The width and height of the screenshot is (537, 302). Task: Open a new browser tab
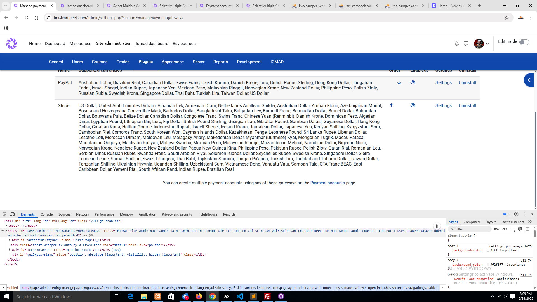480,6
